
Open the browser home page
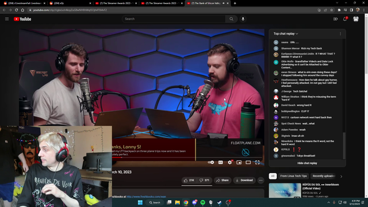[22, 10]
